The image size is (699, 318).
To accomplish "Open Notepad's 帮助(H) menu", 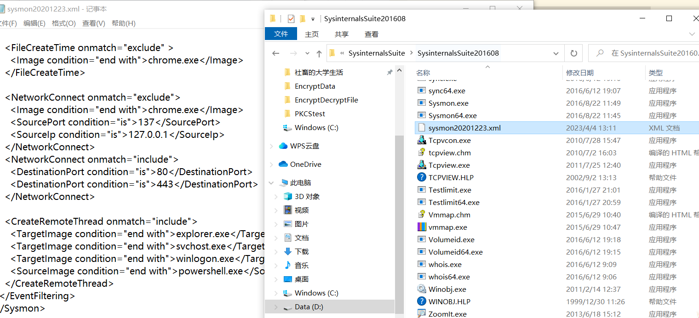I will point(124,23).
